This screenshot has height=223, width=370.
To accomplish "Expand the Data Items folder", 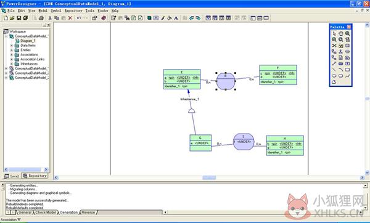I will tap(11, 45).
